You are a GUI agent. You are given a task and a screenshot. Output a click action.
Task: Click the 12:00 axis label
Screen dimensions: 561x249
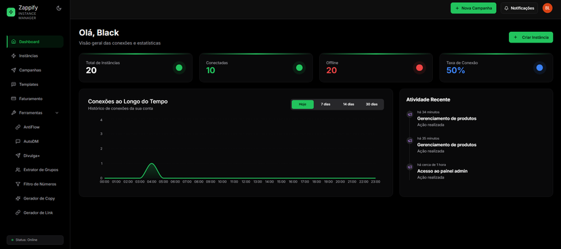point(246,182)
